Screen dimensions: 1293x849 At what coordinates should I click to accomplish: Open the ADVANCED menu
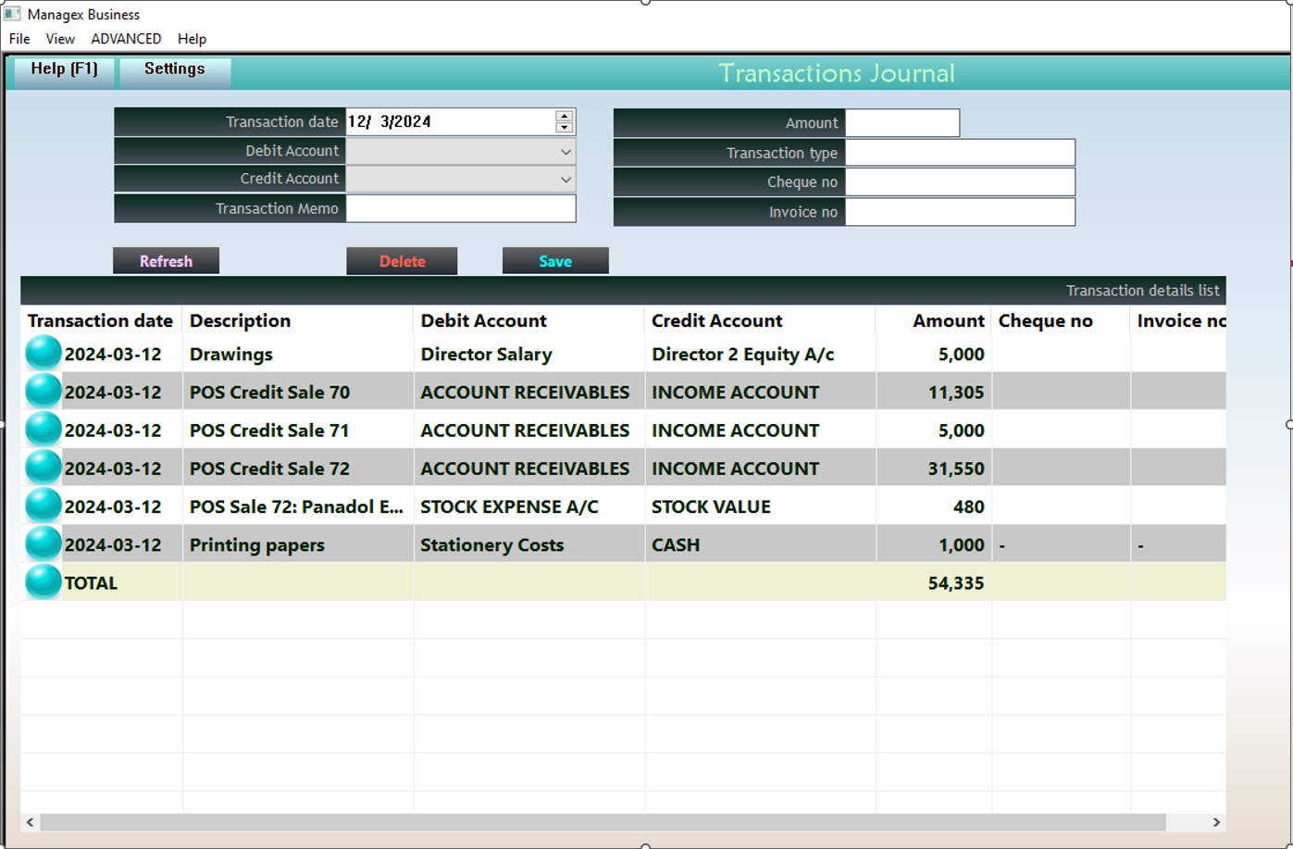coord(126,39)
